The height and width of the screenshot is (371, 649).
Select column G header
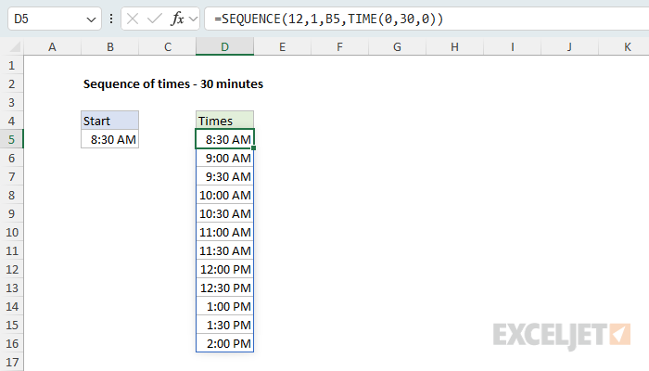[x=398, y=46]
